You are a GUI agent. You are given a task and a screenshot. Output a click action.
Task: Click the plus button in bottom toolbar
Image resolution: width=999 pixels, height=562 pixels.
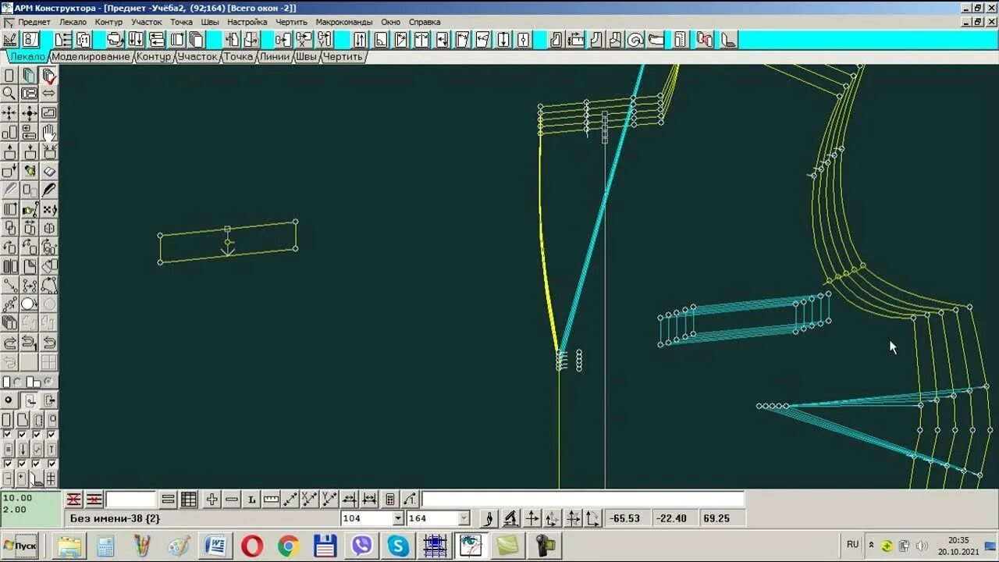(212, 500)
